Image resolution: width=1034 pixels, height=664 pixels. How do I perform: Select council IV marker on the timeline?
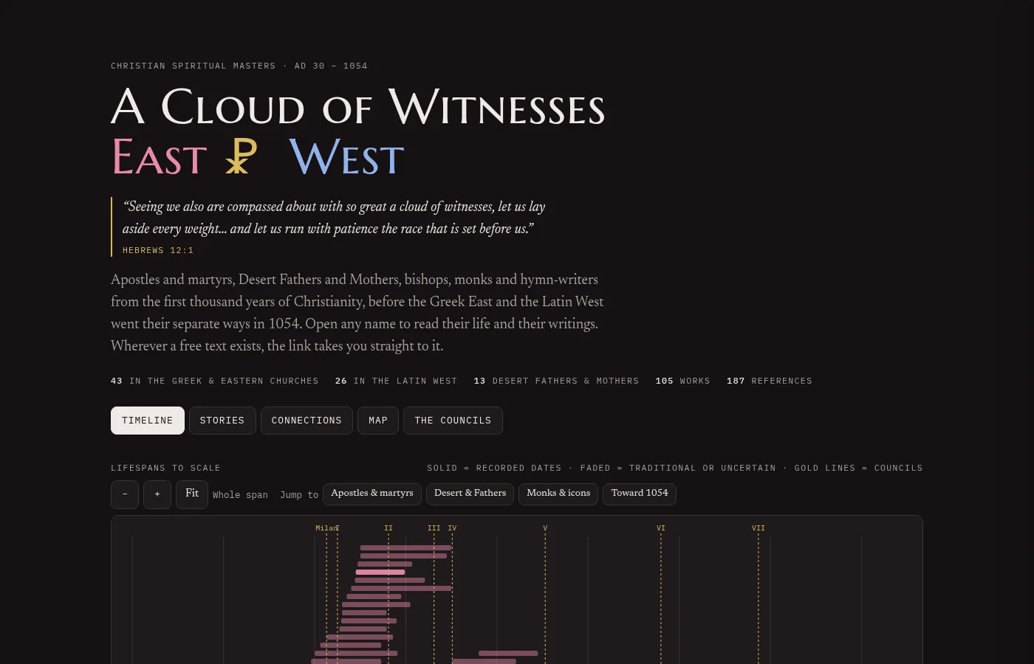coord(452,528)
